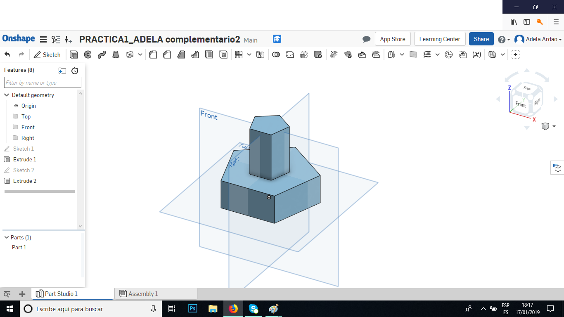
Task: Switch to the Assembly 1 tab
Action: tap(143, 293)
